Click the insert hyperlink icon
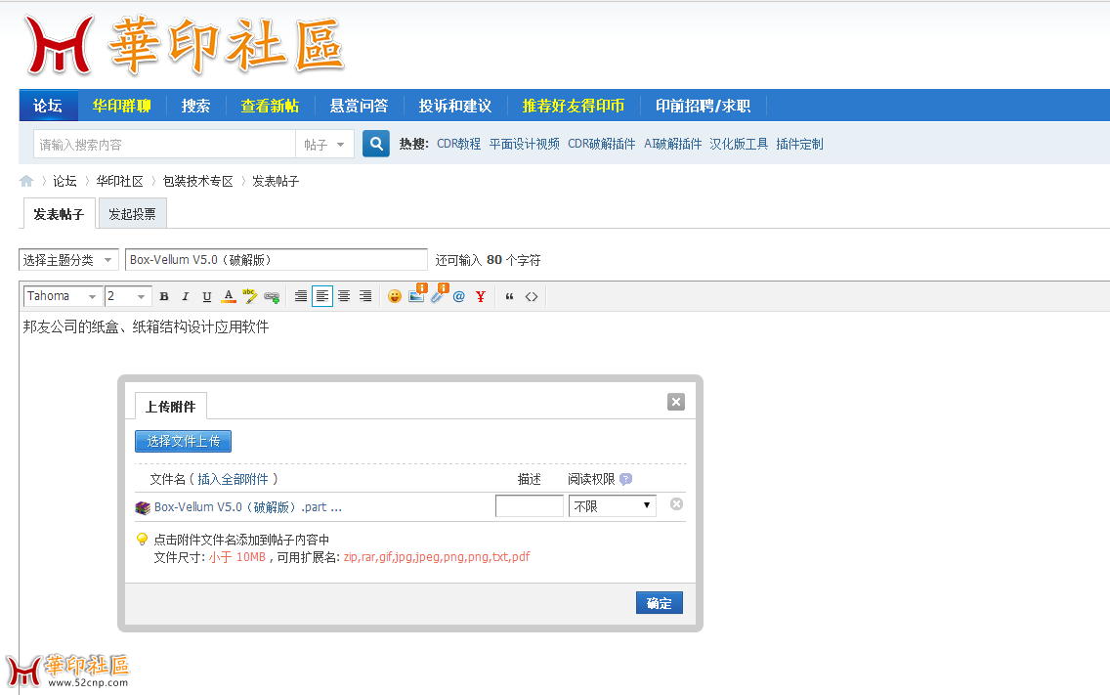 pyautogui.click(x=273, y=296)
